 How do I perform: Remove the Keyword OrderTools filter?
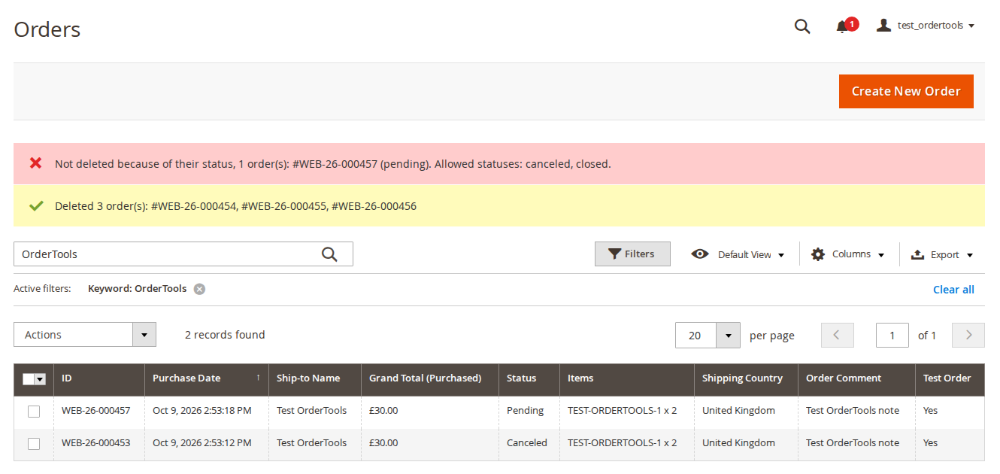199,289
